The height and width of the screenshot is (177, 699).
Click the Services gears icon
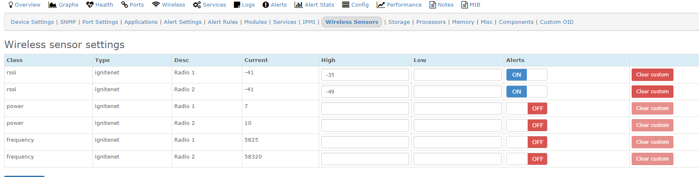click(x=197, y=5)
